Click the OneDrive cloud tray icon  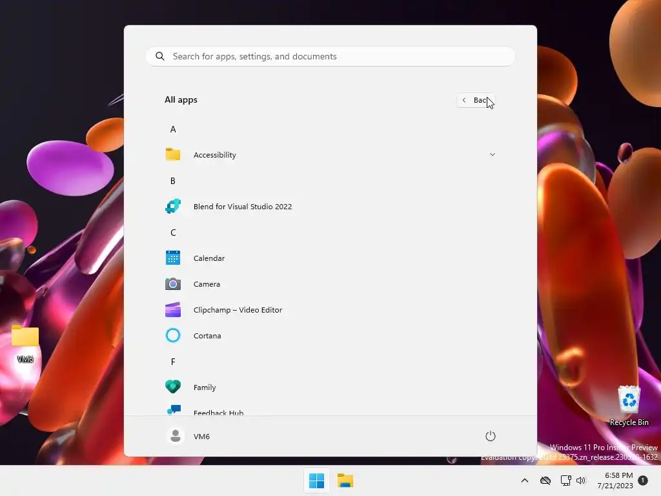pyautogui.click(x=545, y=480)
